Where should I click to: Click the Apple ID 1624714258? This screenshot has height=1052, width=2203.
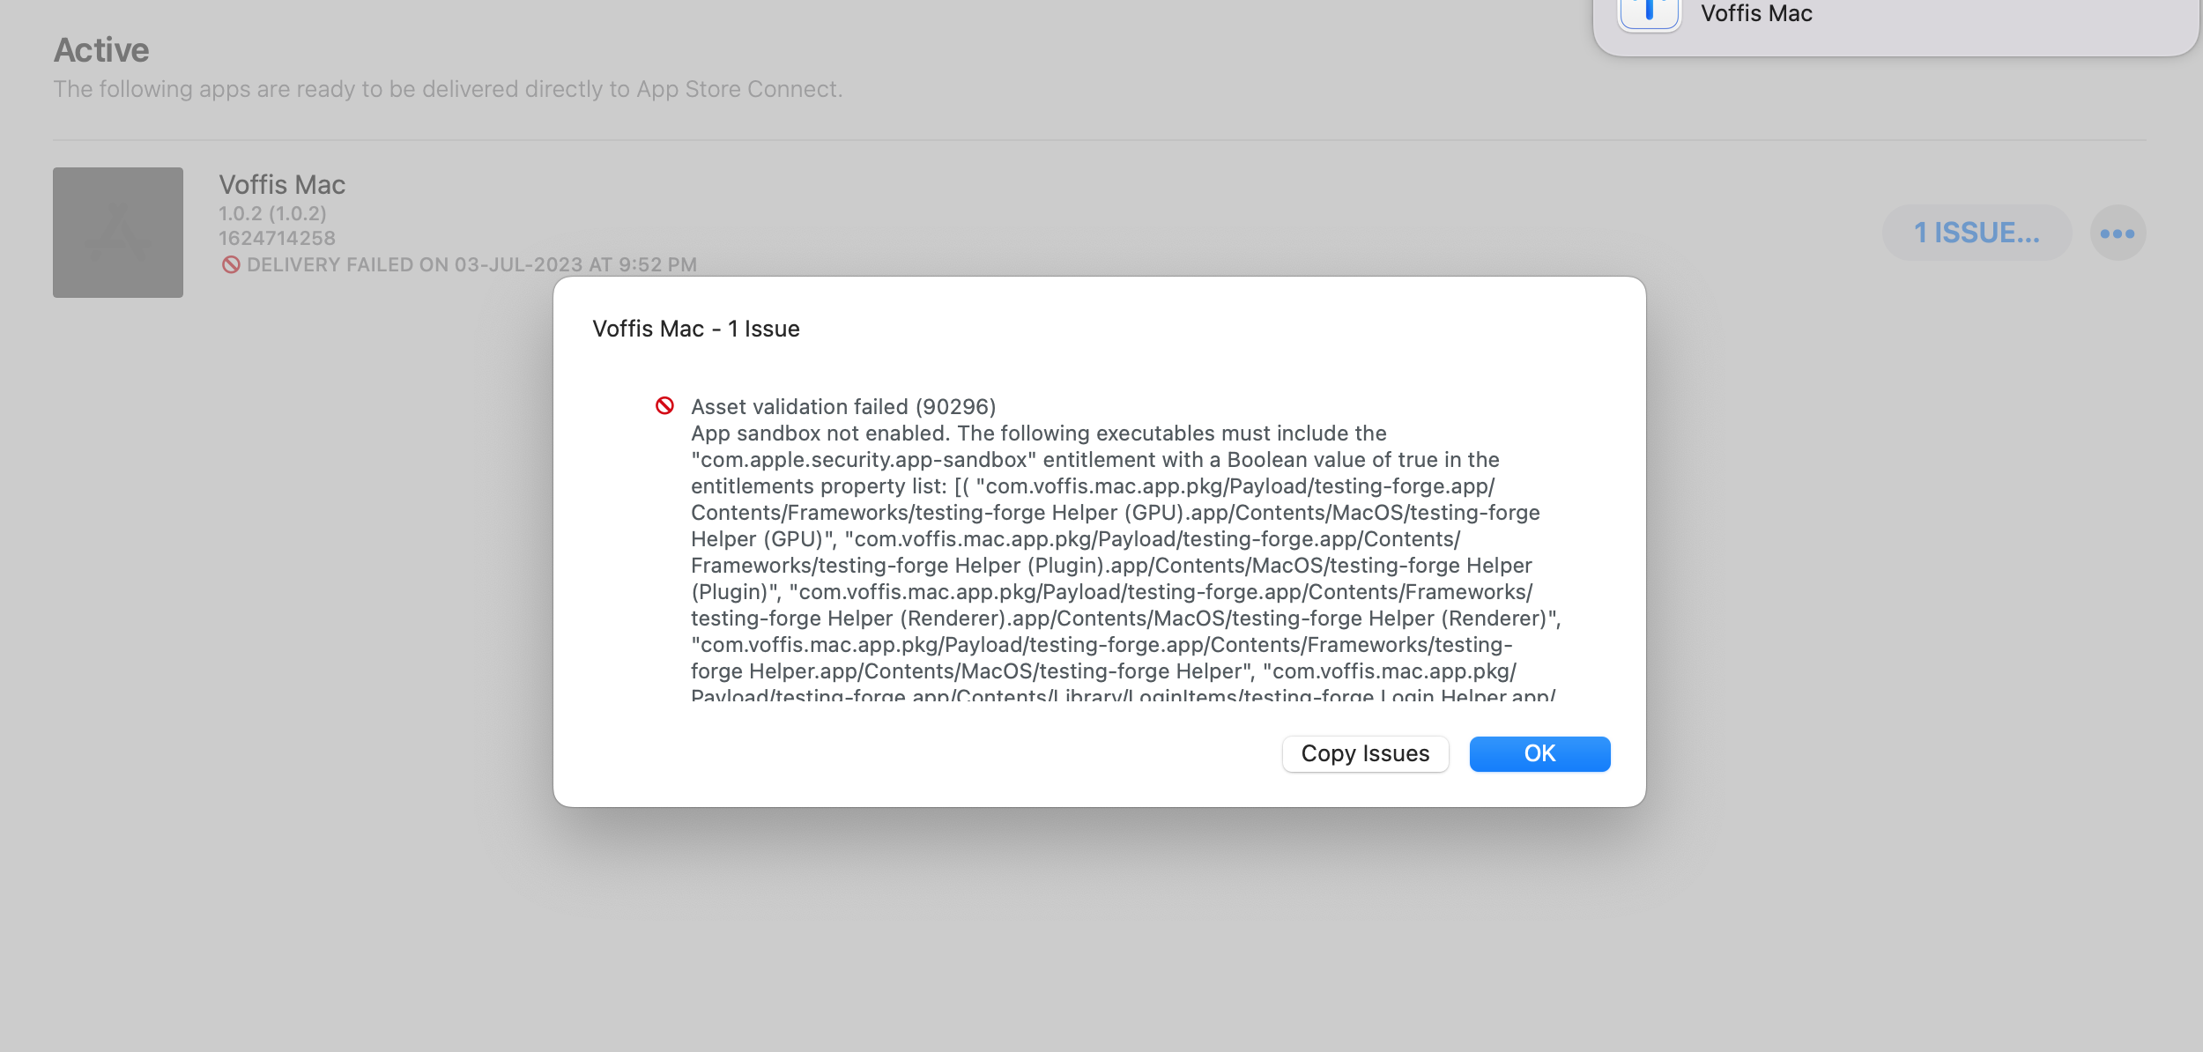(276, 237)
